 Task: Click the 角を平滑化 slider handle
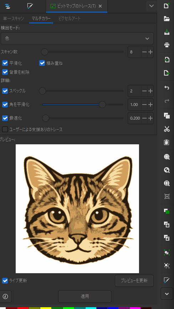point(102,105)
